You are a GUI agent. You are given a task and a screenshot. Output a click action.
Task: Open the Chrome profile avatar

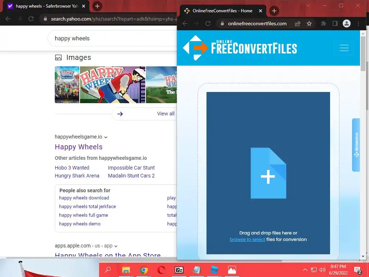pos(346,23)
